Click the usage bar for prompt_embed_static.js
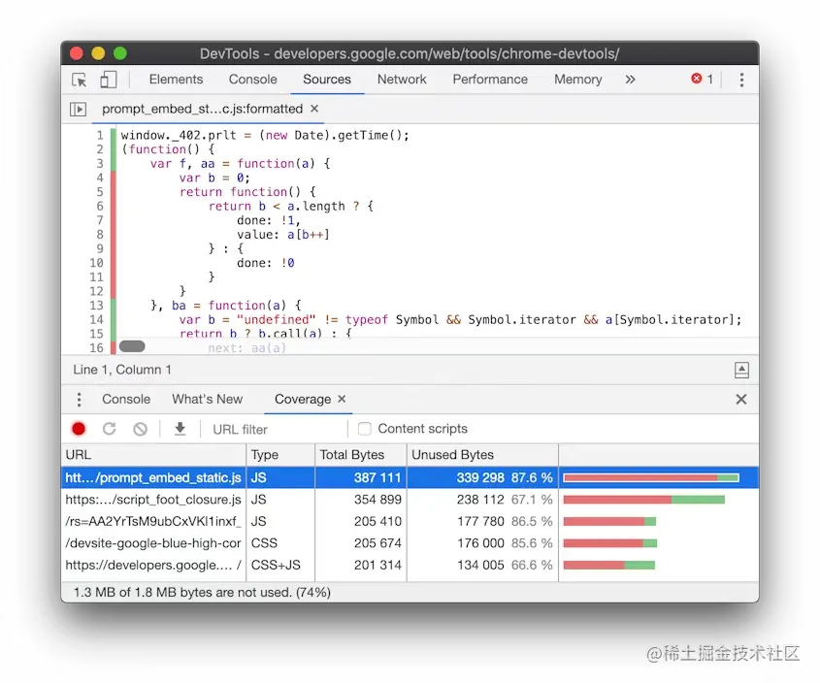The height and width of the screenshot is (683, 820). point(651,477)
